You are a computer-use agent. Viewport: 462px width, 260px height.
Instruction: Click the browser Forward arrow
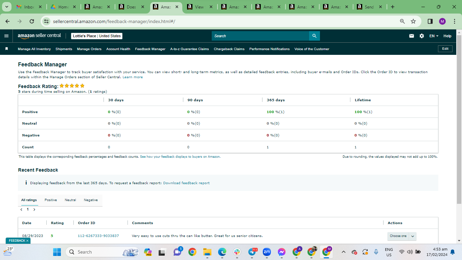20,21
